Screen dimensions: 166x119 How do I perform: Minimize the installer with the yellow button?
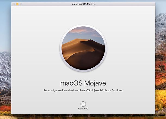(17, 4)
